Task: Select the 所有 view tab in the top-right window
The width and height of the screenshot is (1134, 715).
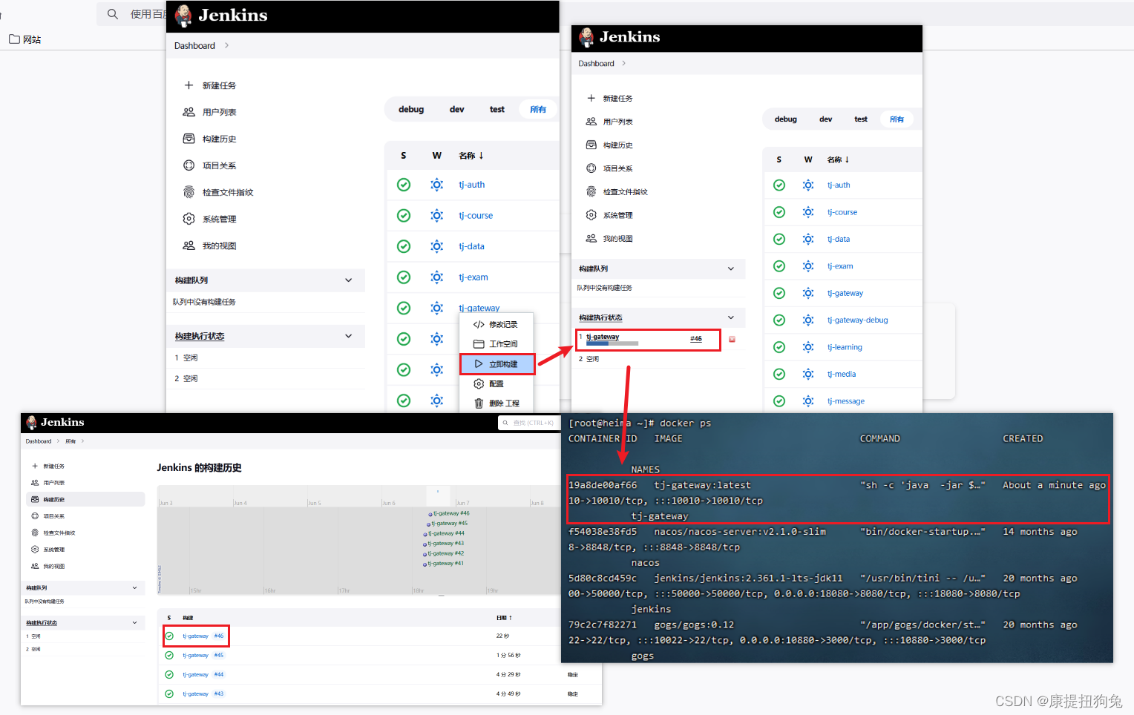Action: pos(897,119)
